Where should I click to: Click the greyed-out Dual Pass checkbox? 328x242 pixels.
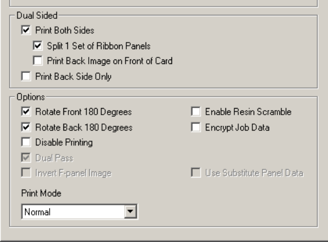click(x=26, y=158)
